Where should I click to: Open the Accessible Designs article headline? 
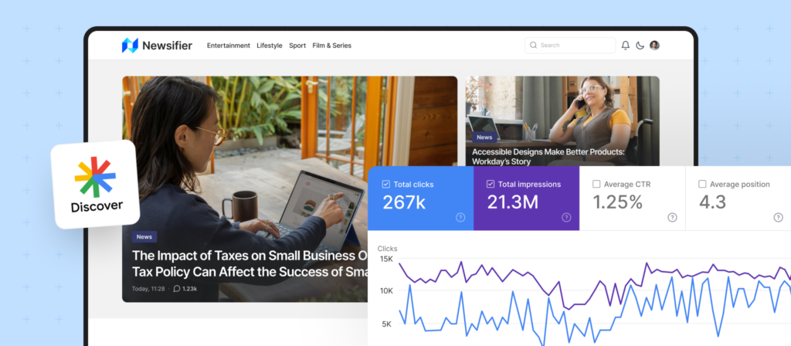[x=548, y=152]
